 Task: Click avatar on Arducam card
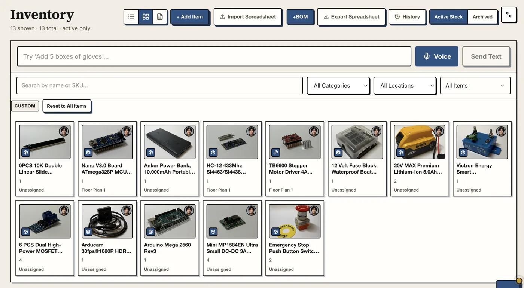[127, 211]
